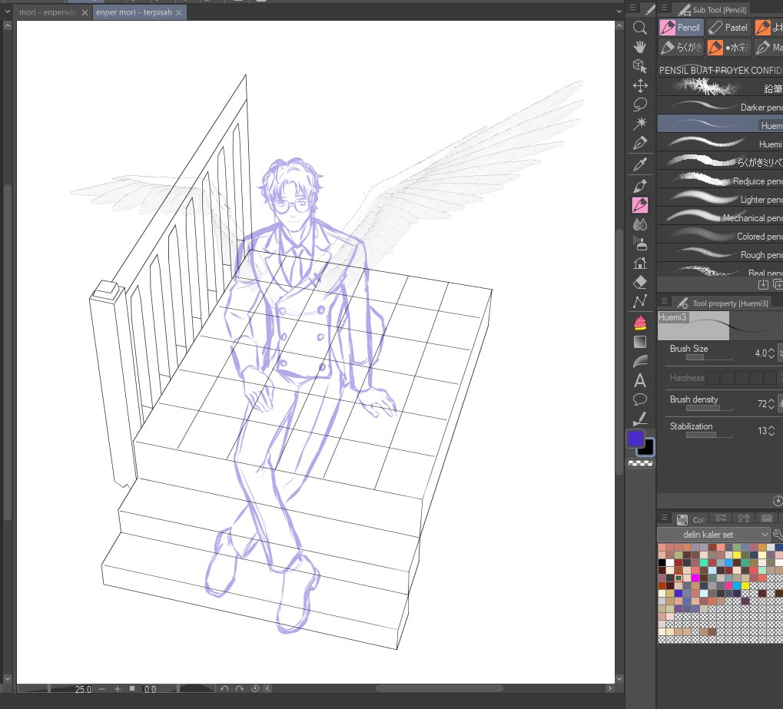Select the pink swirl custom brush tool
The height and width of the screenshot is (709, 783).
639,323
